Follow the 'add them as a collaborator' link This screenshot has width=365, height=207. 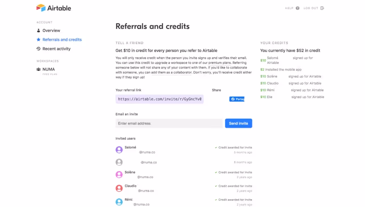[x=171, y=73]
